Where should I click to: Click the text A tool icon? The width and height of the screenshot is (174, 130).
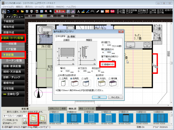pos(79,11)
